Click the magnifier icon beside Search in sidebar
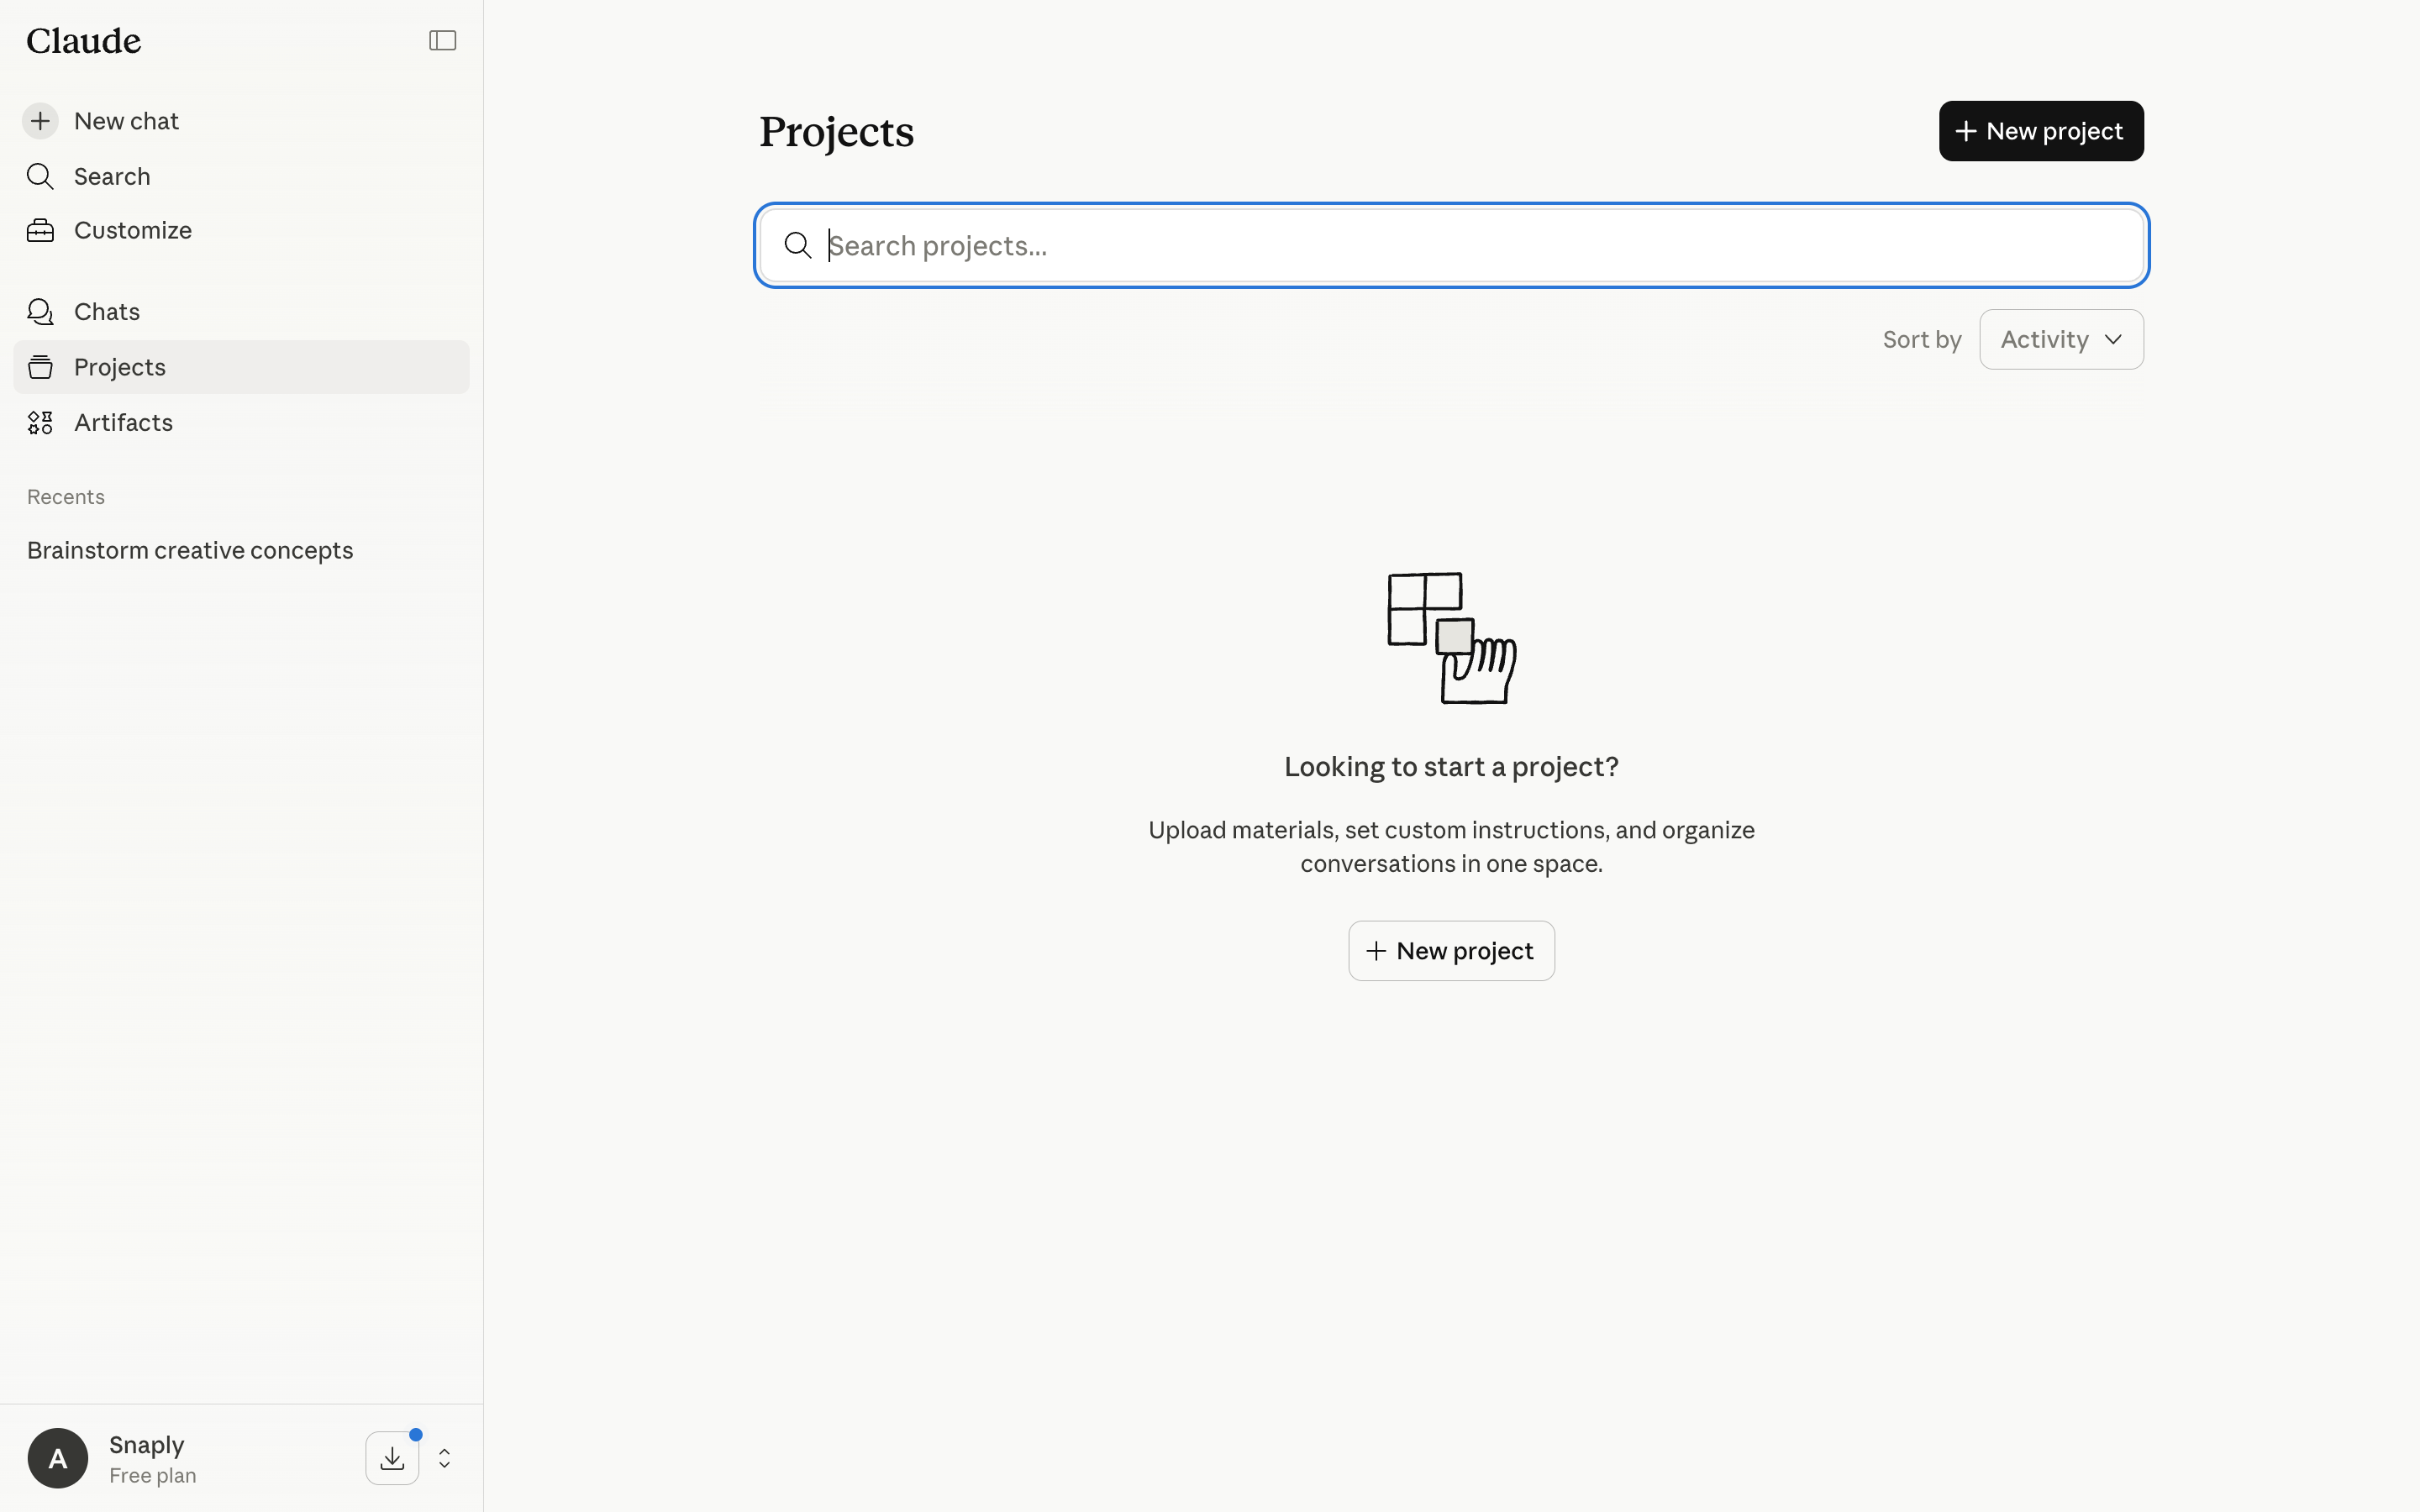The height and width of the screenshot is (1512, 2420). (40, 176)
